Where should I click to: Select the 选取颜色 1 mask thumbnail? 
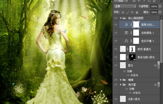pos(136,33)
